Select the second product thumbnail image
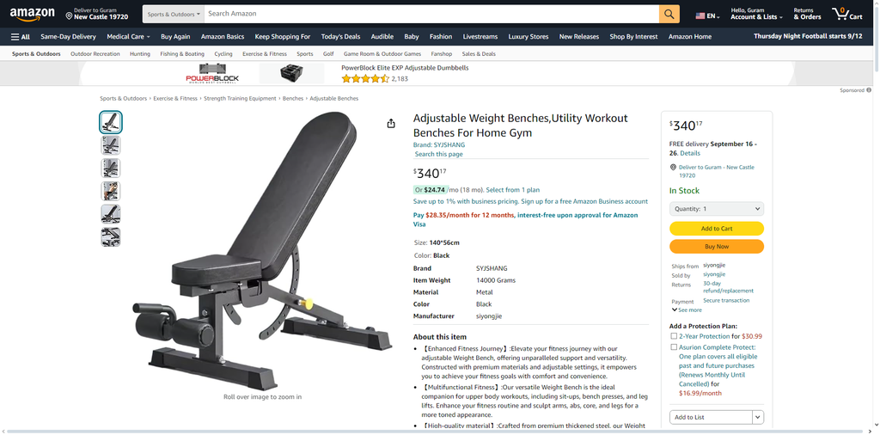Screen dimensions: 880x435 pos(111,145)
